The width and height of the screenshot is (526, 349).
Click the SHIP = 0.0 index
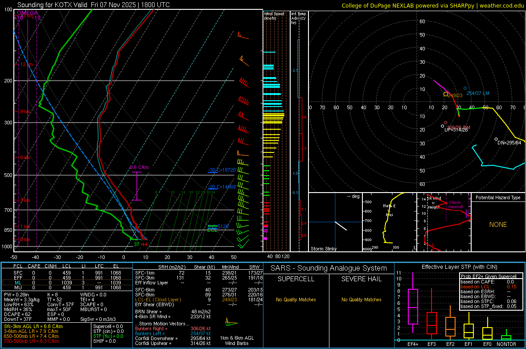pyautogui.click(x=104, y=341)
